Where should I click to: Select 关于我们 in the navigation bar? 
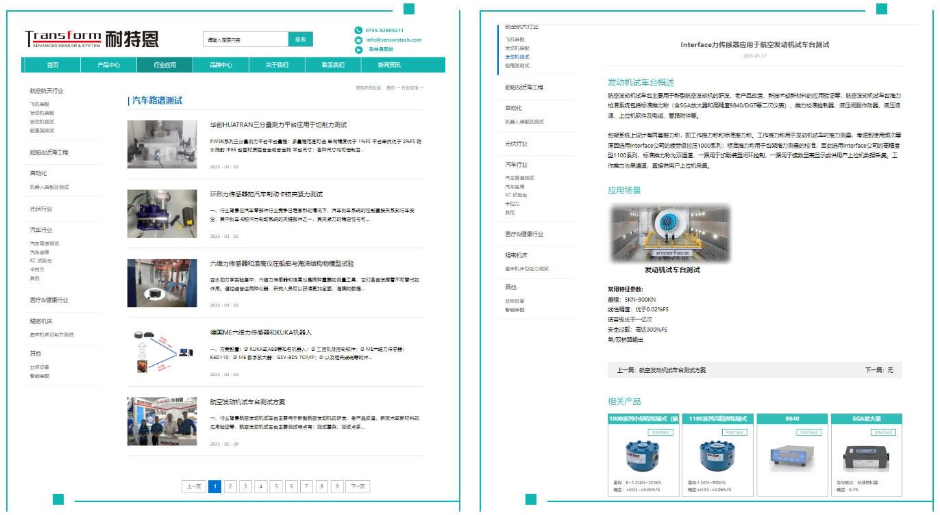[277, 65]
